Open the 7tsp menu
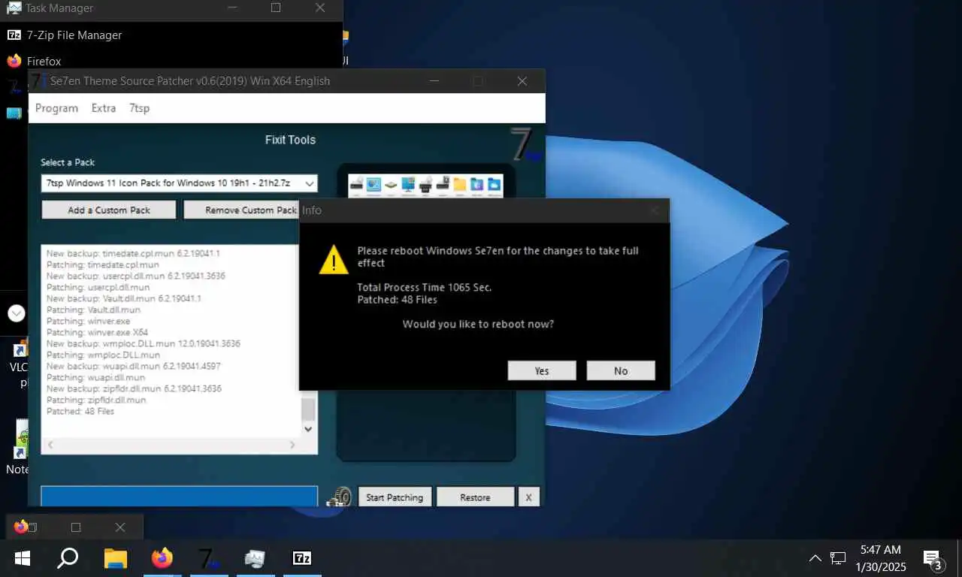The image size is (962, 577). pyautogui.click(x=139, y=108)
